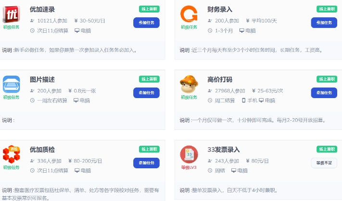The height and width of the screenshot is (201, 342).
Task: Click description starting 一个月仅可做一次
Action: point(259,120)
